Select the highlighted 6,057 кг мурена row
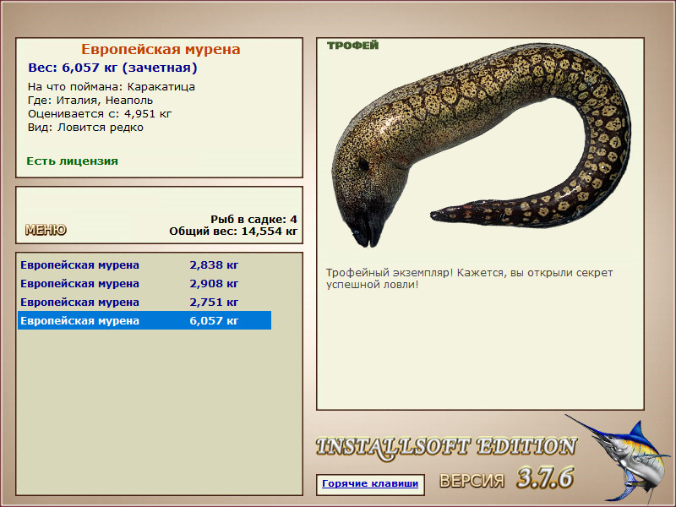The height and width of the screenshot is (507, 676). click(x=144, y=320)
